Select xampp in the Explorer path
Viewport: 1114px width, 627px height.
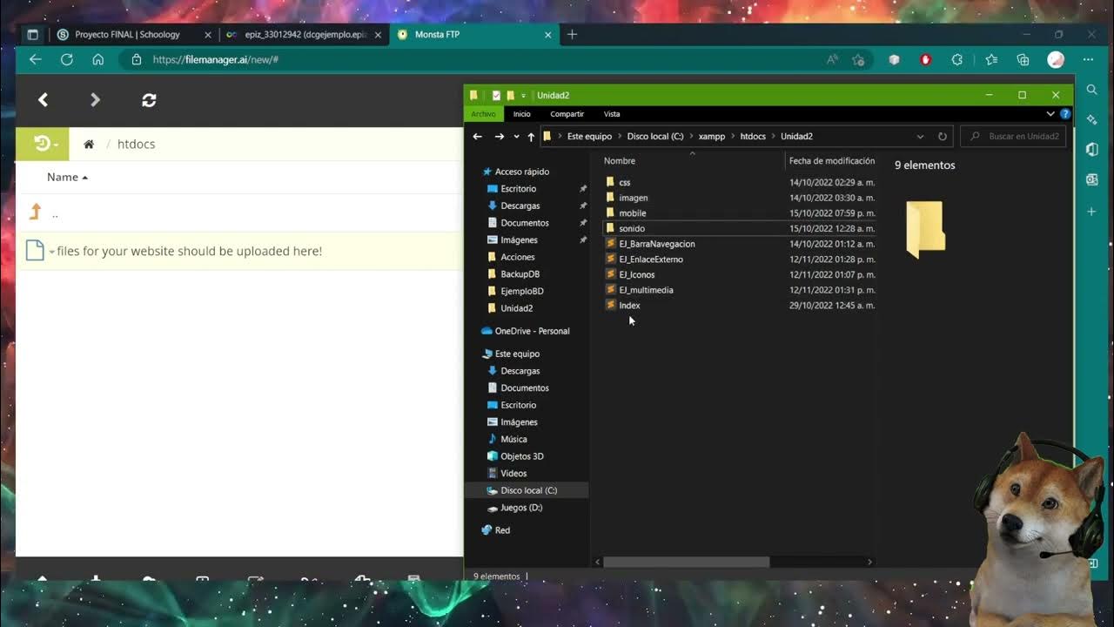coord(712,137)
